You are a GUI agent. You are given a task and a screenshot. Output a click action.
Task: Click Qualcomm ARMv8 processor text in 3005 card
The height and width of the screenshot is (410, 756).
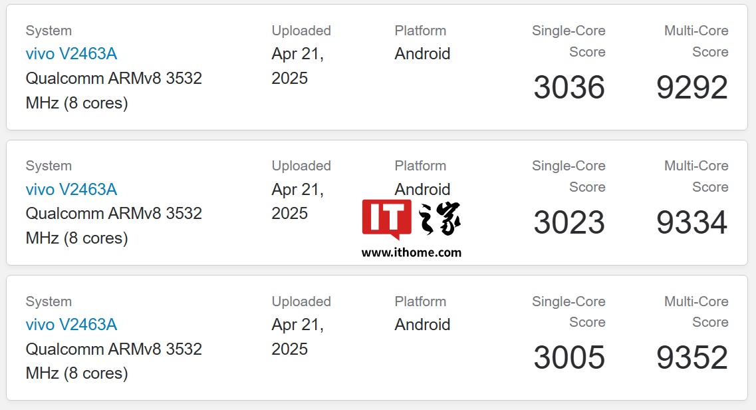pyautogui.click(x=114, y=361)
